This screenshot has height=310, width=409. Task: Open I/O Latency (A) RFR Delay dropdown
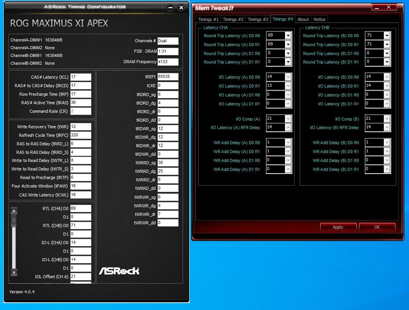click(288, 127)
